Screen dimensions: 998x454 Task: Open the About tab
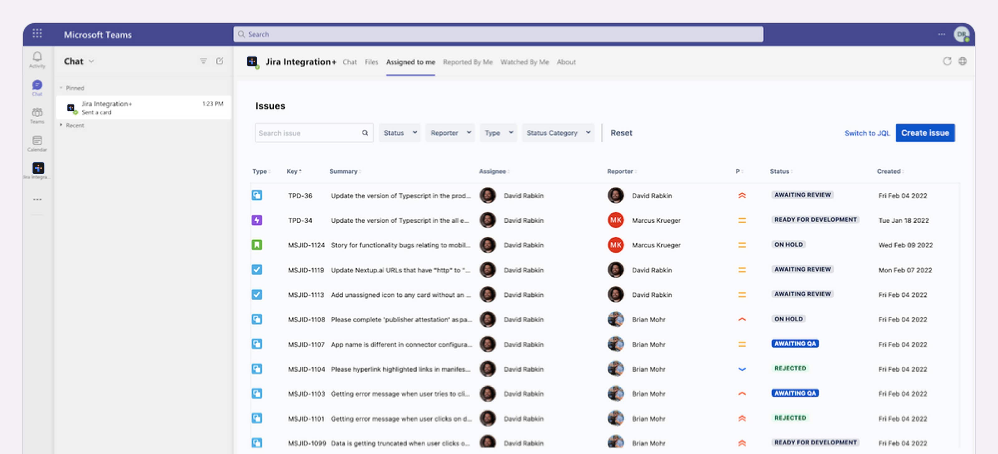(566, 62)
